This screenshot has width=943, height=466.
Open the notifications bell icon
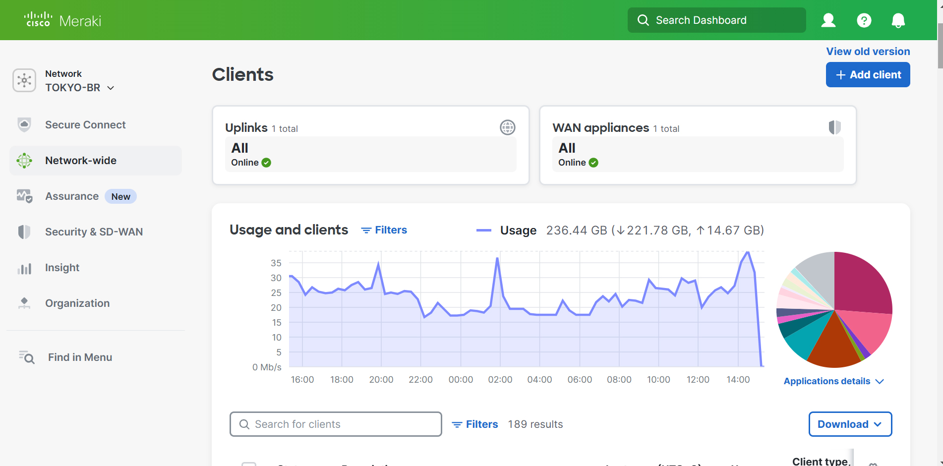coord(898,20)
